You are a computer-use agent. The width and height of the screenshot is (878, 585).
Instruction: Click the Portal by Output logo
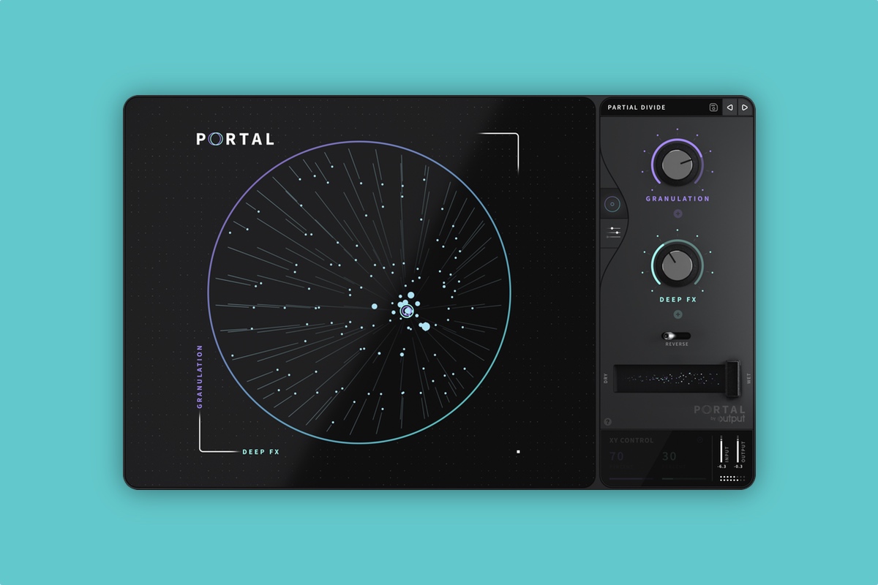[x=720, y=414]
